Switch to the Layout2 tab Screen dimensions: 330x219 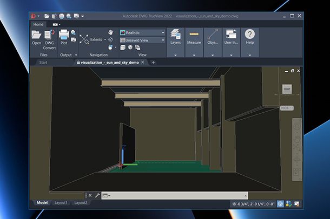pyautogui.click(x=81, y=203)
